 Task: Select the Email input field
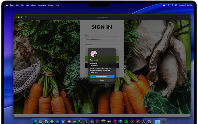(102, 39)
